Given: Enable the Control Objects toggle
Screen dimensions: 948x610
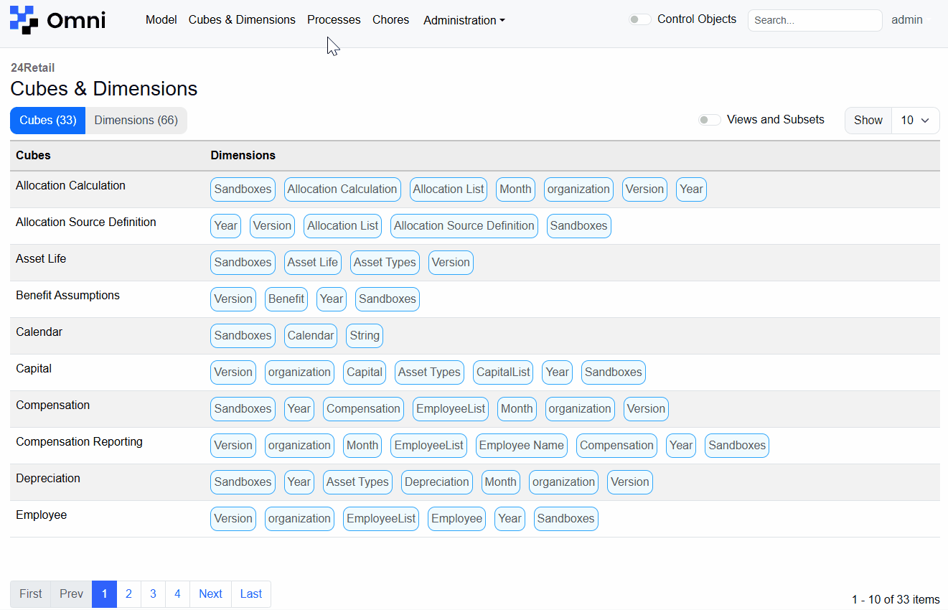Looking at the screenshot, I should pyautogui.click(x=639, y=19).
